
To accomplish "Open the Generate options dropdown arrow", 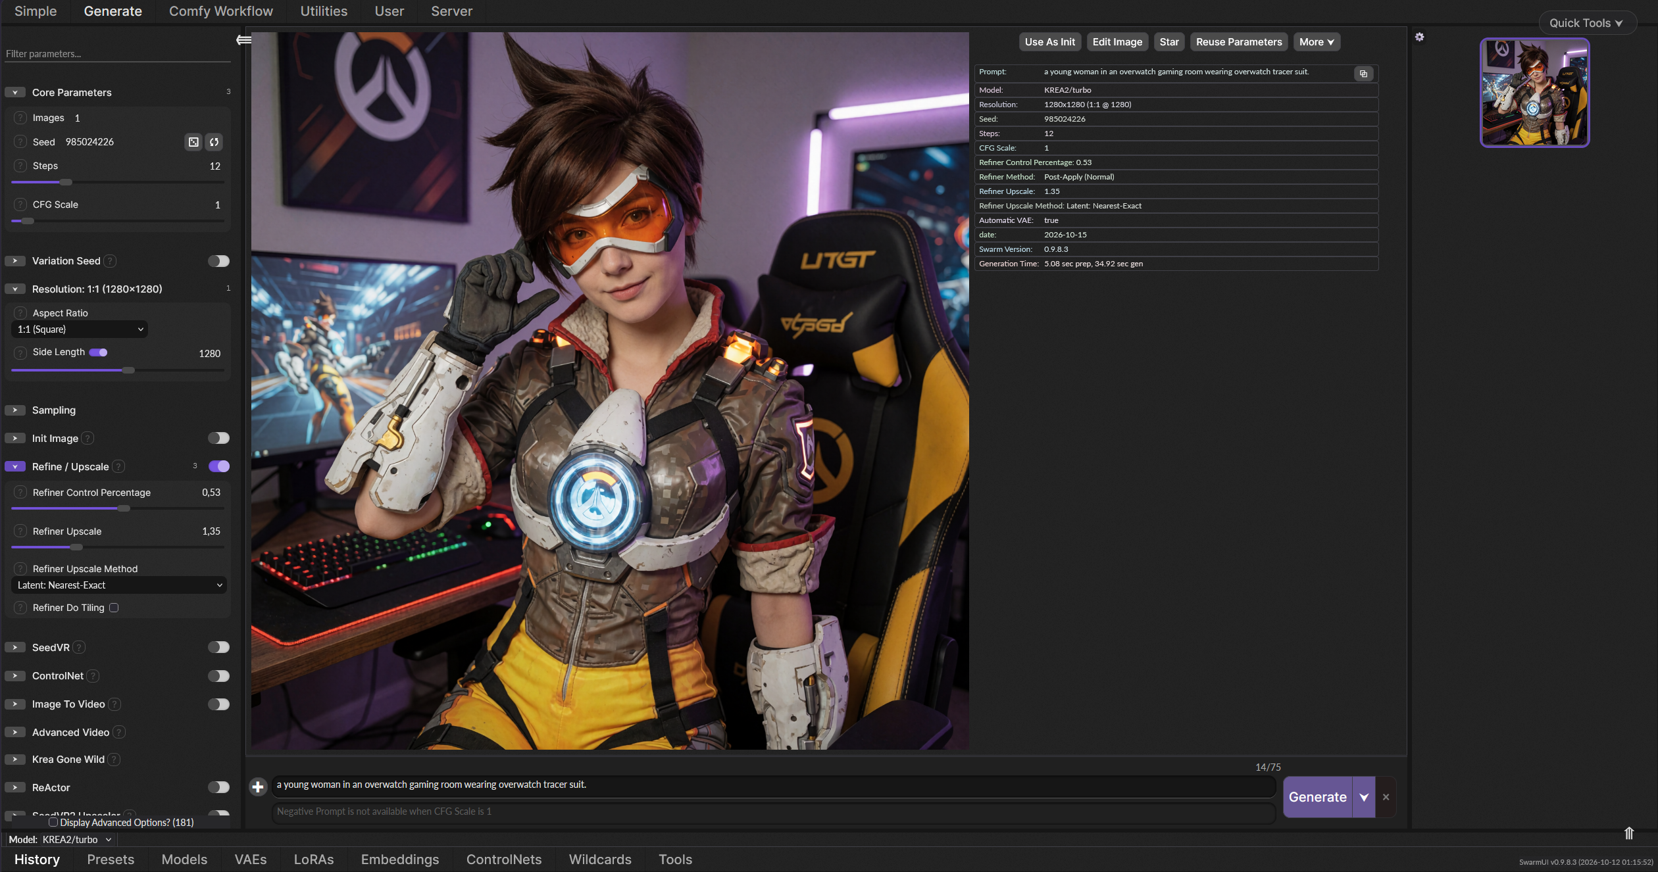I will [x=1364, y=797].
